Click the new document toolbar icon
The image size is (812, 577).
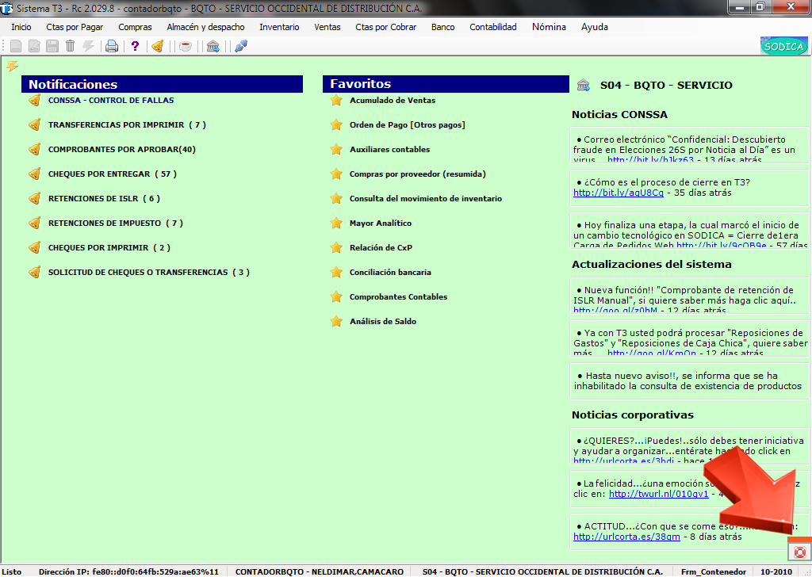(x=16, y=46)
